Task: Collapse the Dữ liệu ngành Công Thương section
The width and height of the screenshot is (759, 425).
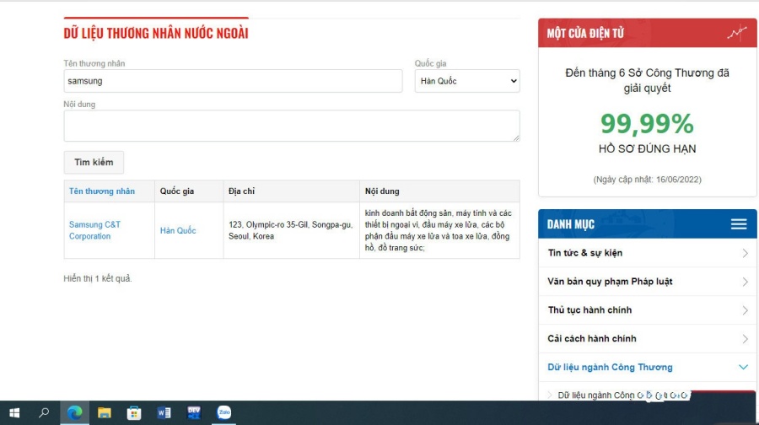Action: pyautogui.click(x=743, y=368)
